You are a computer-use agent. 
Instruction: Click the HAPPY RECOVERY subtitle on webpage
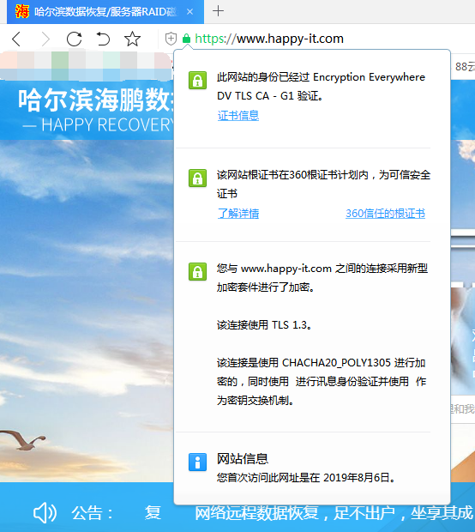coord(107,125)
